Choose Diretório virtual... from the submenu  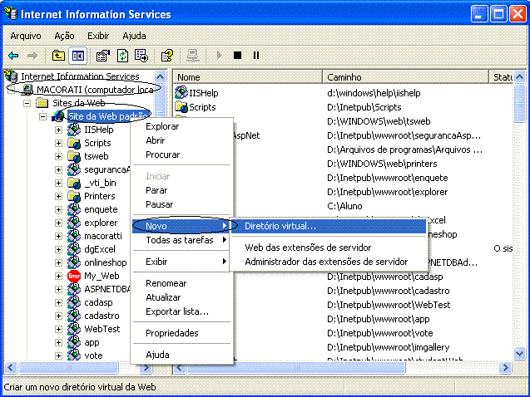coord(328,226)
